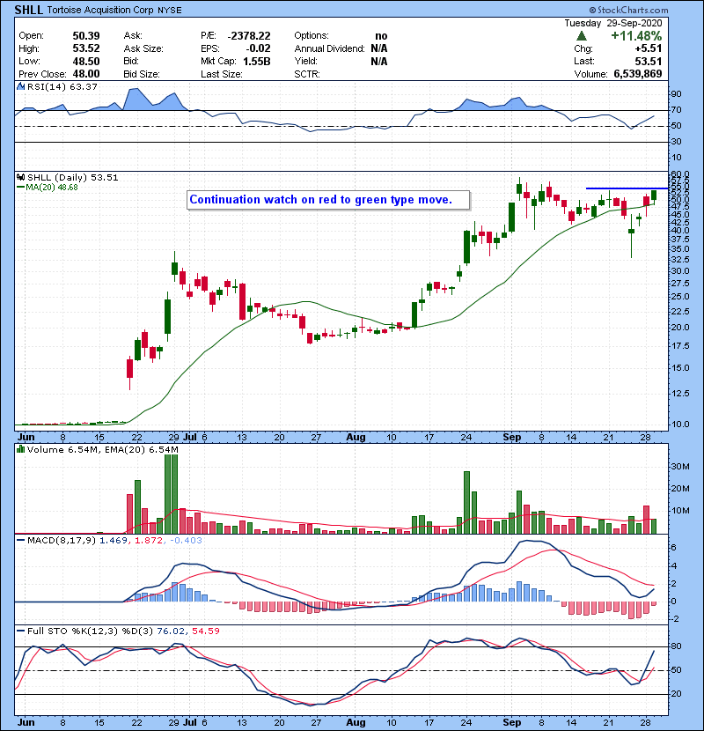Click the 30M tick on volume axis

(x=679, y=467)
